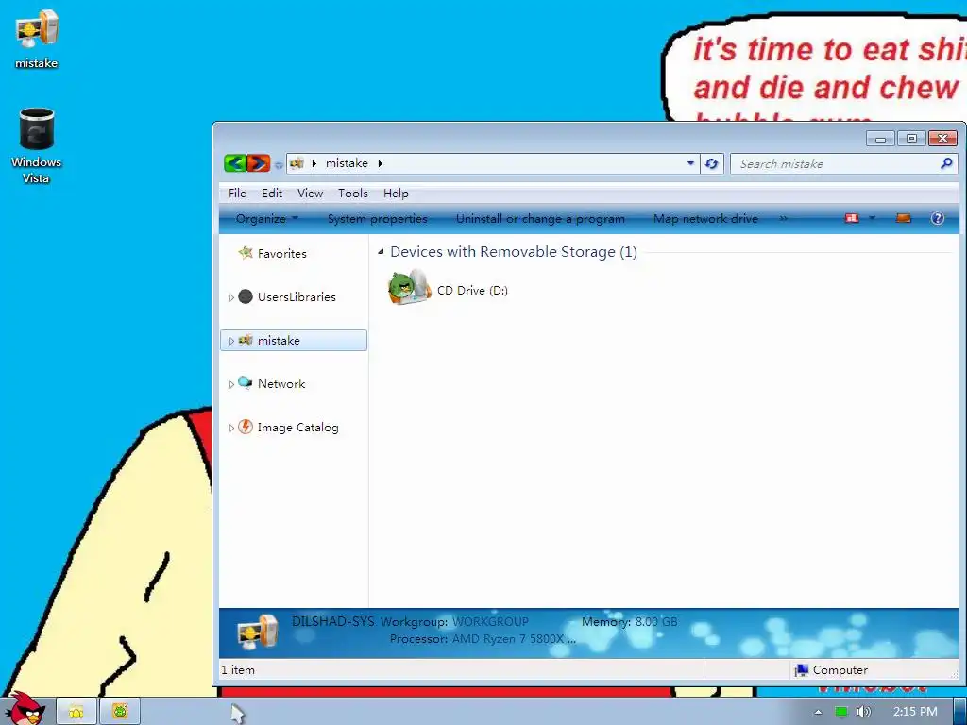Click the green pig taskbar button
Viewport: 967px width, 725px height.
(120, 712)
